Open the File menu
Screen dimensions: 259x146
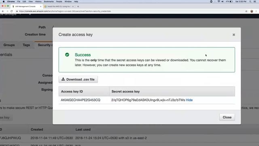(x=19, y=2)
